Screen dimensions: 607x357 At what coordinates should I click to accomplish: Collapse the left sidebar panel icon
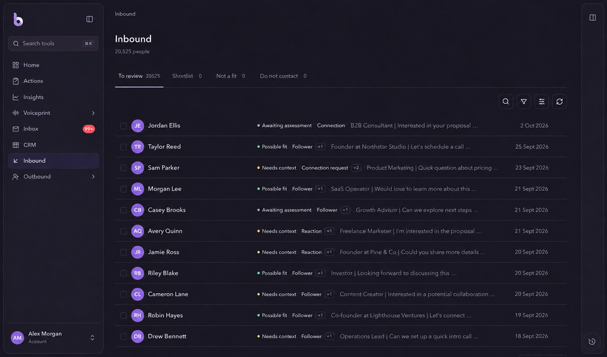tap(89, 19)
